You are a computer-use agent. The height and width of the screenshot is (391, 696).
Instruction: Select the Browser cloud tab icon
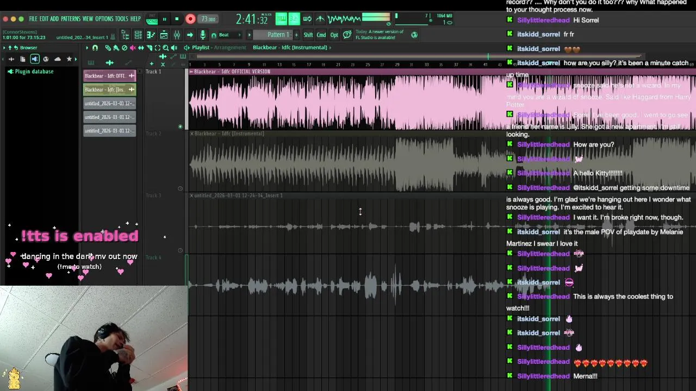pos(58,59)
